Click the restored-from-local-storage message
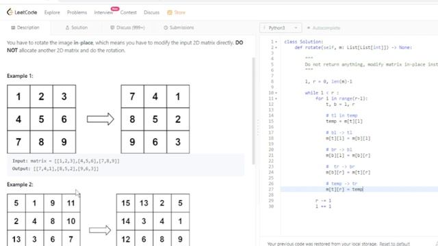 322,244
